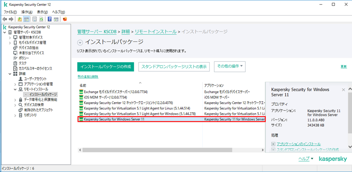The height and width of the screenshot is (172, 352).
Task: Open the その他の操作 dropdown
Action: [x=230, y=67]
